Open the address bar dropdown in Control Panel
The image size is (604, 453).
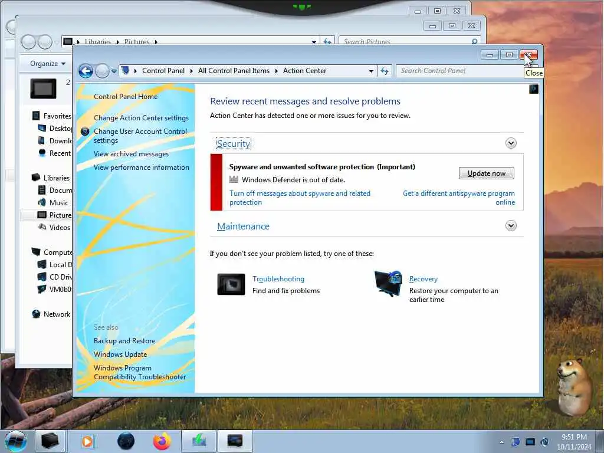click(x=371, y=71)
